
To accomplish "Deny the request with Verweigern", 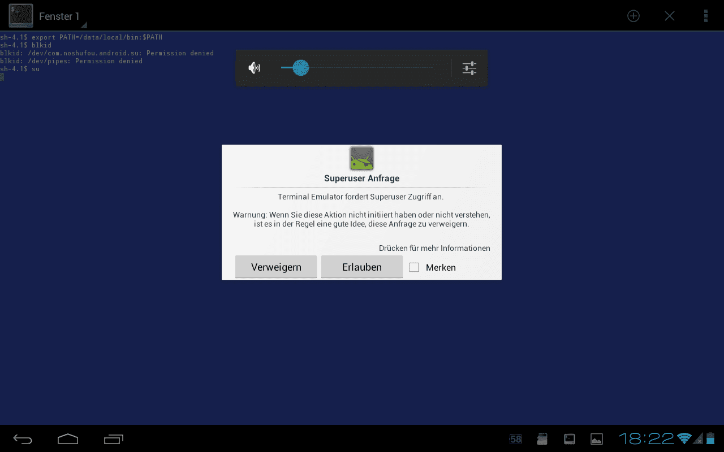I will 276,267.
